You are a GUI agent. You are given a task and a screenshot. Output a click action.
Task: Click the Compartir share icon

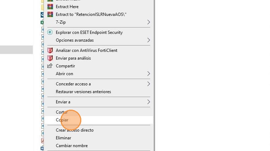coord(50,66)
